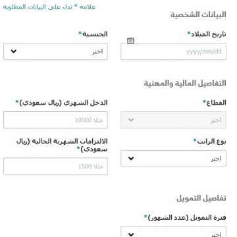
Task: Click the تاريخ الميلاد date input field
Action: (x=173, y=51)
